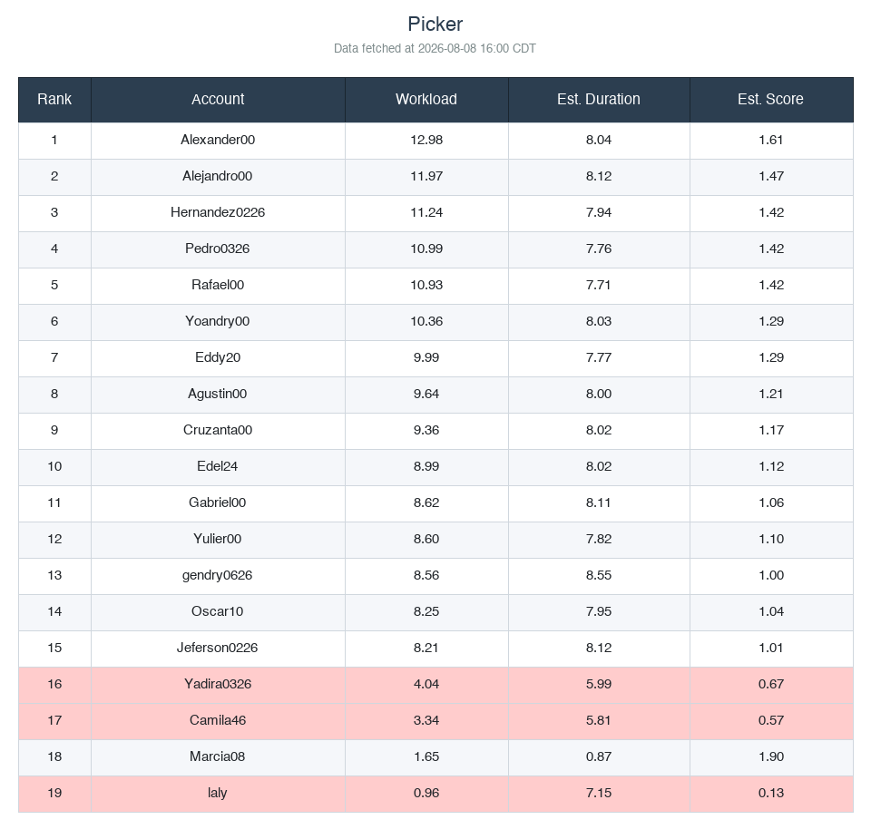Image resolution: width=871 pixels, height=839 pixels.
Task: Click the highlighted Camila46 account
Action: [218, 721]
